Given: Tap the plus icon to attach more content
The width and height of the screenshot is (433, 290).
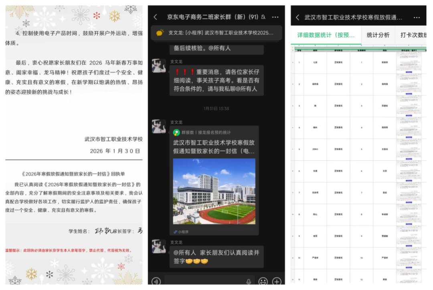Looking at the screenshot, I should point(276,282).
